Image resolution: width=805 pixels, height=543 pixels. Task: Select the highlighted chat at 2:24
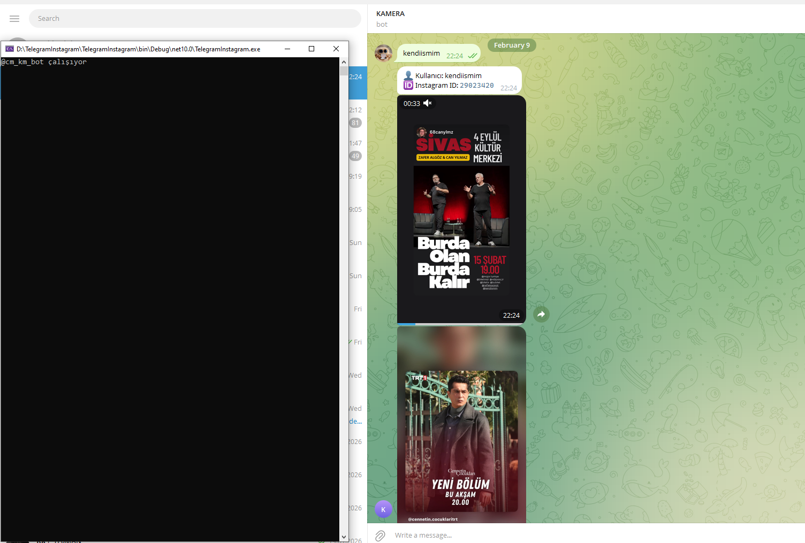pos(358,83)
